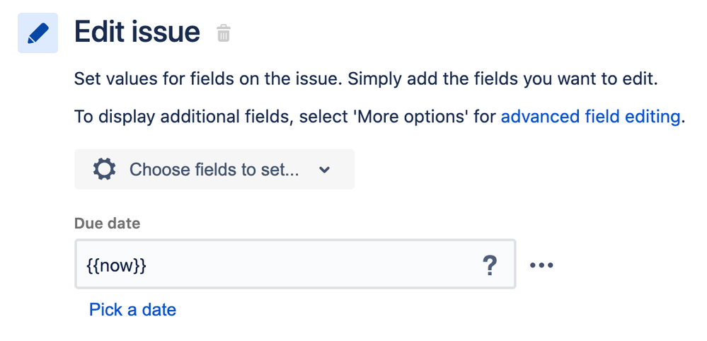Expand the 'Choose fields to set...' dropdown
This screenshot has width=707, height=341.
click(x=214, y=170)
